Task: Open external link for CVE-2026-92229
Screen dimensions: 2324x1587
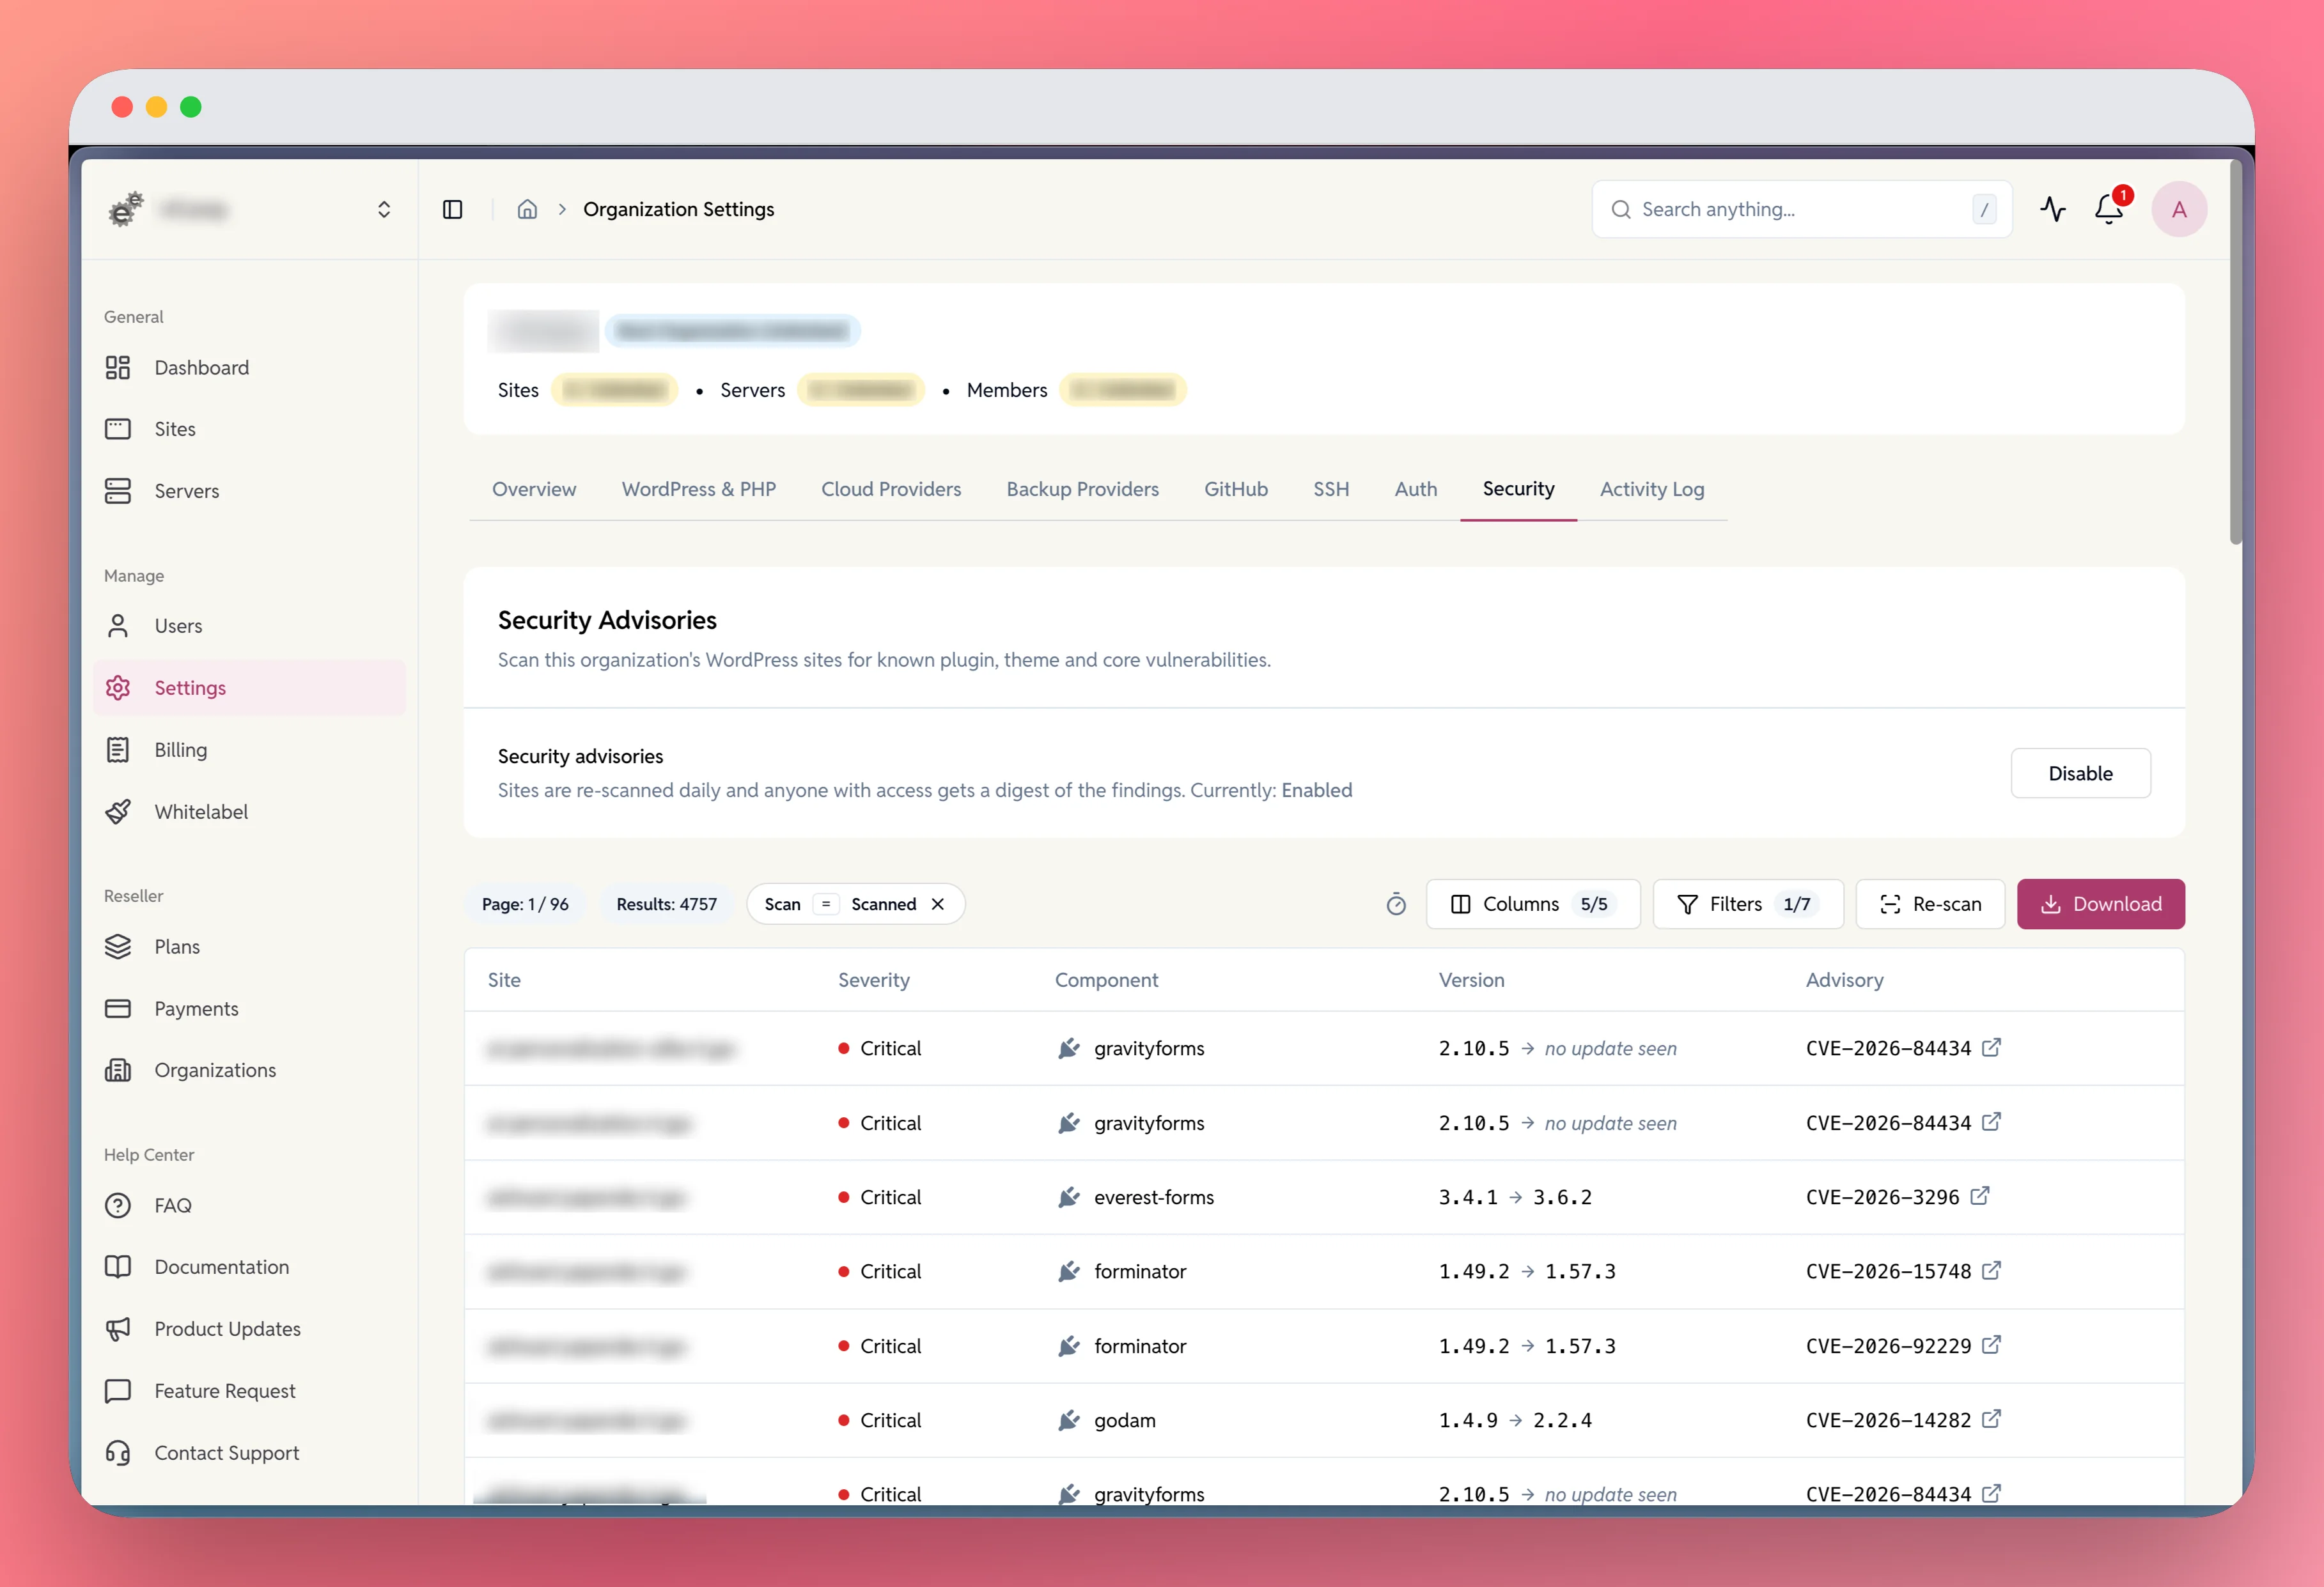Action: coord(1992,1345)
